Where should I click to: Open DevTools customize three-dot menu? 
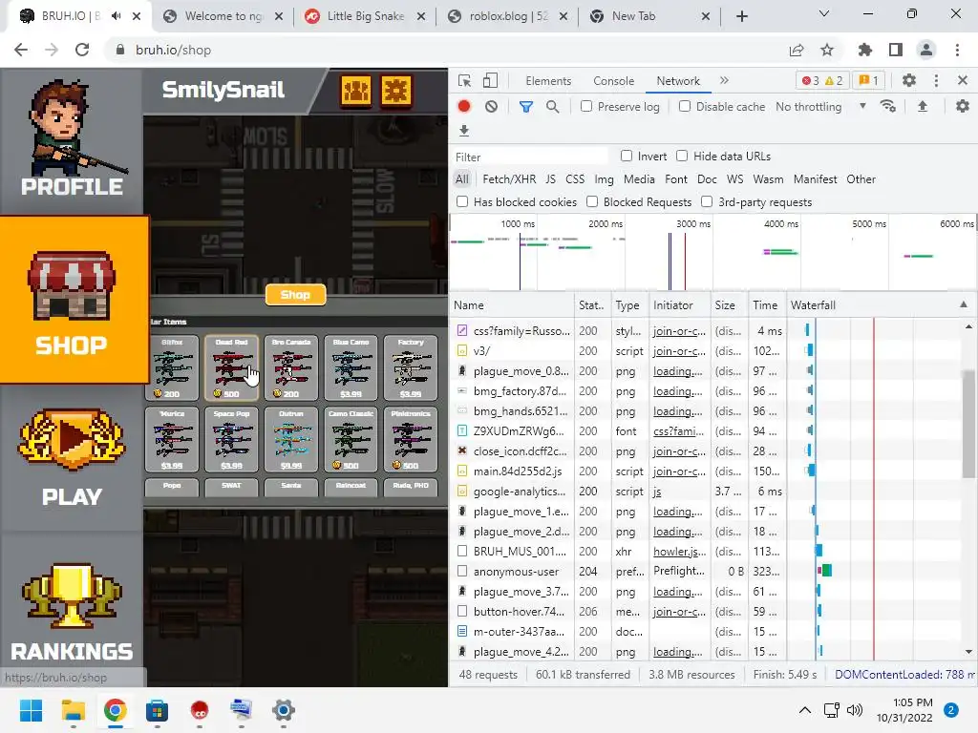pyautogui.click(x=936, y=80)
